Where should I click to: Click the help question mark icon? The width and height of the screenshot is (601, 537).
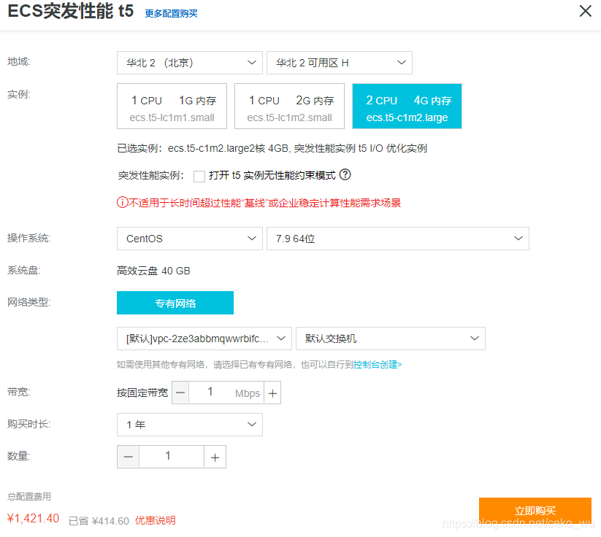click(345, 174)
